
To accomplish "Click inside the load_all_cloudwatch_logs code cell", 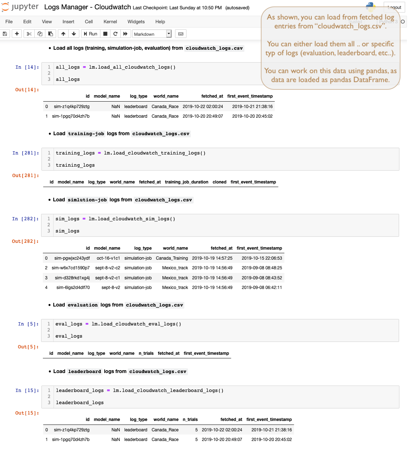I will (x=157, y=73).
